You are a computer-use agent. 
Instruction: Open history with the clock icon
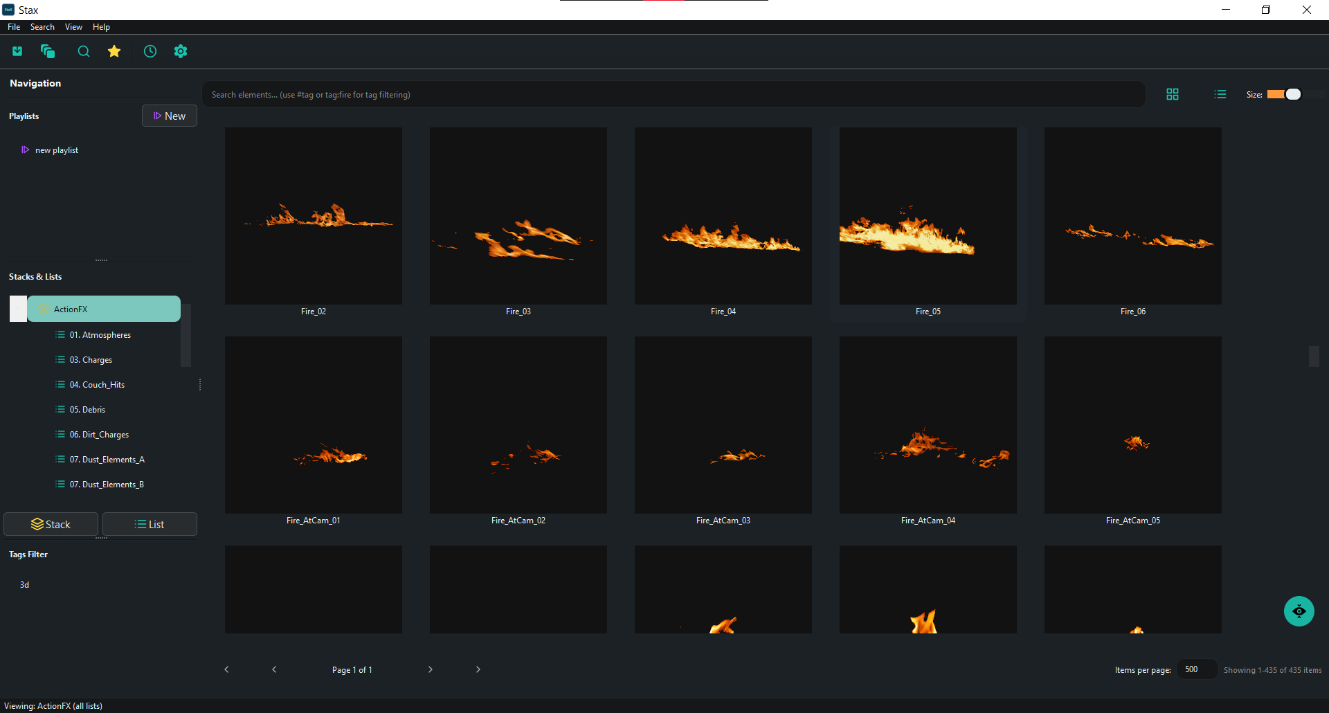coord(150,51)
